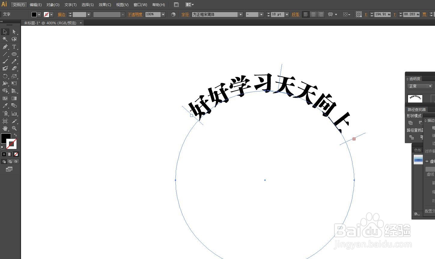This screenshot has height=259, width=435.
Task: Select the Hand tool
Action: point(5,128)
